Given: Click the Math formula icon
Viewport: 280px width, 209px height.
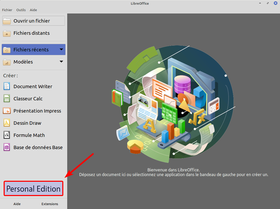Looking at the screenshot, I should 7,135.
